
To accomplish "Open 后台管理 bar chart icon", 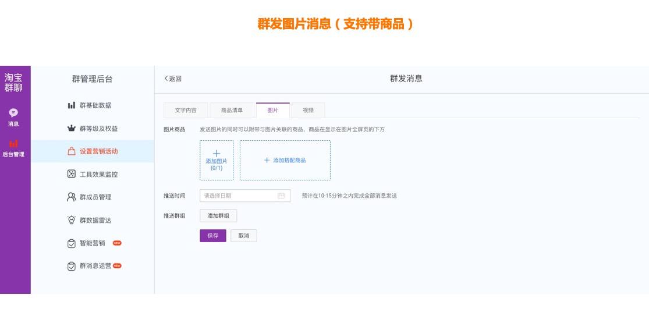I will pos(13,144).
